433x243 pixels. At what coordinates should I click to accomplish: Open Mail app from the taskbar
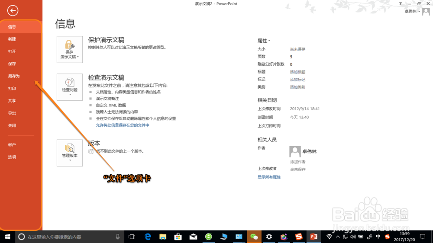[193, 237]
